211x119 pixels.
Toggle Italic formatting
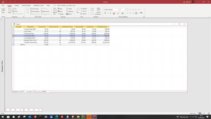point(108,13)
